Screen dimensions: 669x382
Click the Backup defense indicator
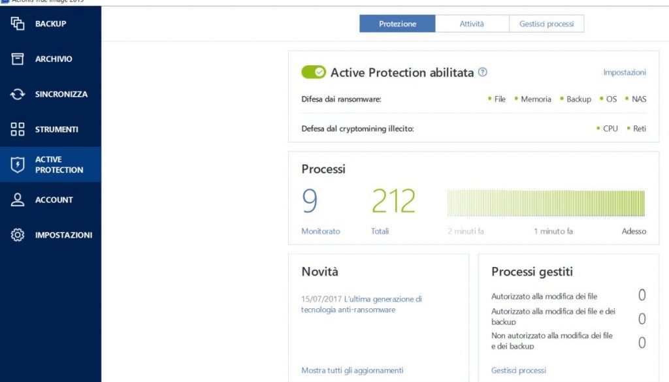click(x=576, y=99)
